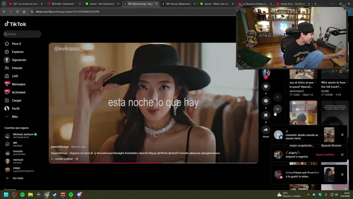The height and width of the screenshot is (199, 353).
Task: Show hidden system tray icons
Action: coord(308,195)
